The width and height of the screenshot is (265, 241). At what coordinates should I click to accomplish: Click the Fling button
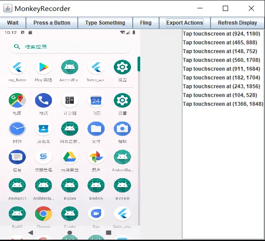[145, 23]
